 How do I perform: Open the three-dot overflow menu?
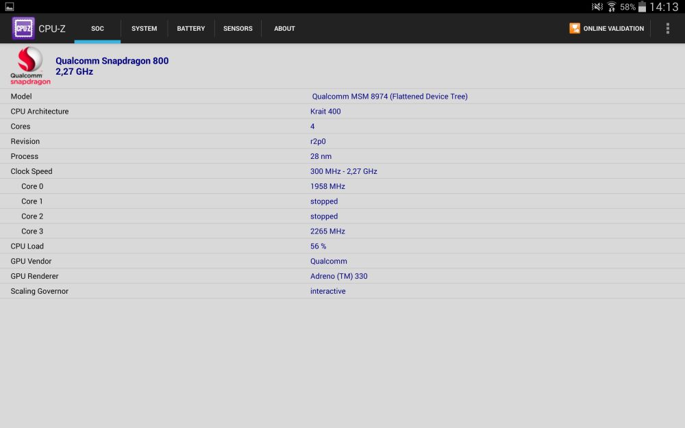(667, 28)
